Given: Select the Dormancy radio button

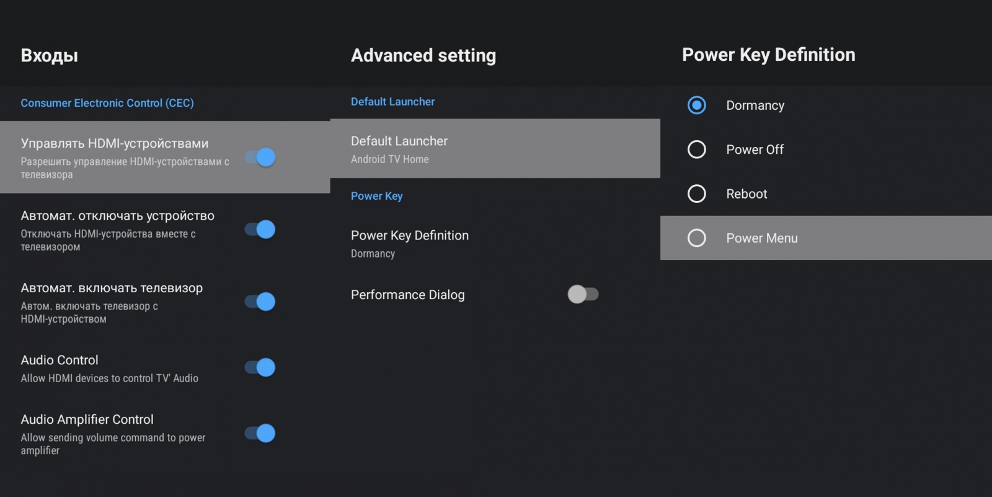Looking at the screenshot, I should tap(697, 105).
